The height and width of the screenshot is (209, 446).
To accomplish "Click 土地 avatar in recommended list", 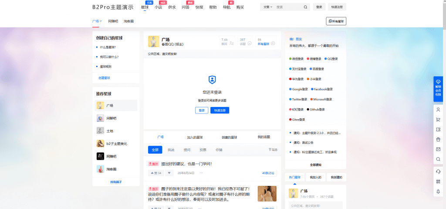I will (x=100, y=130).
